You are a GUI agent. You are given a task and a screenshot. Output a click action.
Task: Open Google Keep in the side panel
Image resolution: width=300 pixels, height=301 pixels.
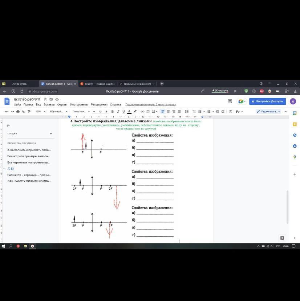[295, 124]
